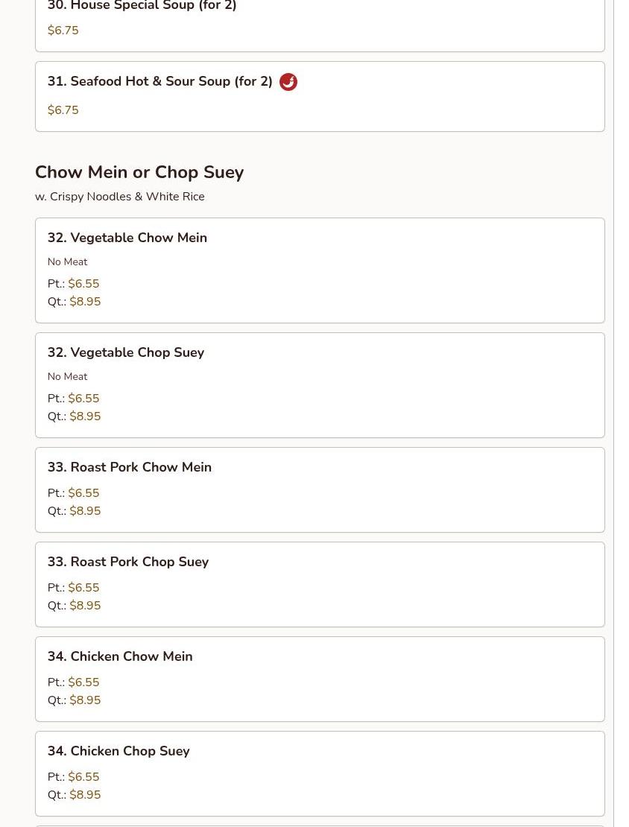Choose the Chicken Chow Mein quart price

coord(85,700)
